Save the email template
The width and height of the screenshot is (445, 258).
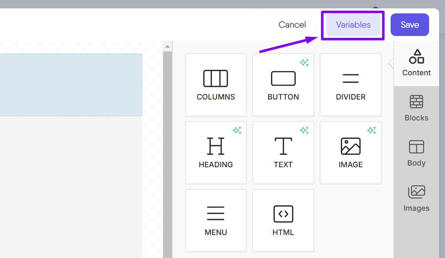click(x=409, y=25)
